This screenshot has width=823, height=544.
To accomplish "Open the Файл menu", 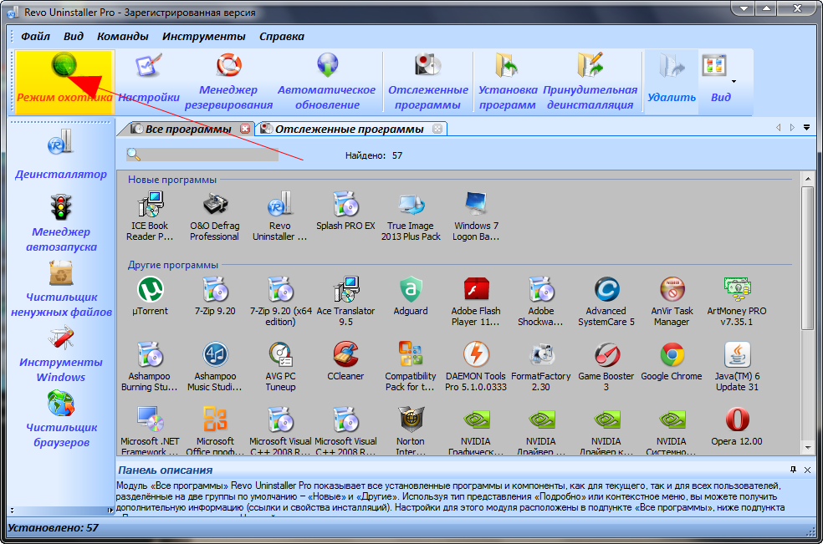I will (35, 36).
